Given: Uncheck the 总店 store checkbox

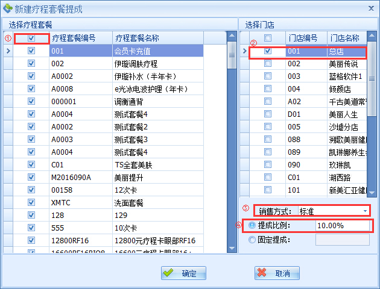Looking at the screenshot, I should [268, 51].
